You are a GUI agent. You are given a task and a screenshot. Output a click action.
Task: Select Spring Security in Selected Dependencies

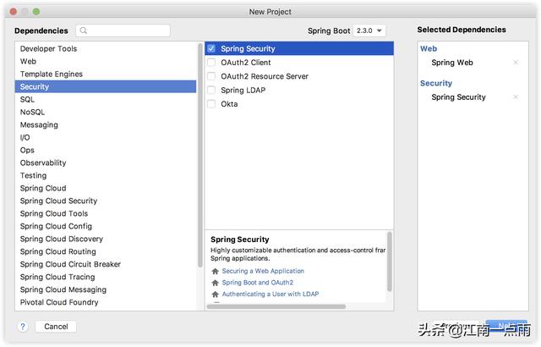pos(458,97)
